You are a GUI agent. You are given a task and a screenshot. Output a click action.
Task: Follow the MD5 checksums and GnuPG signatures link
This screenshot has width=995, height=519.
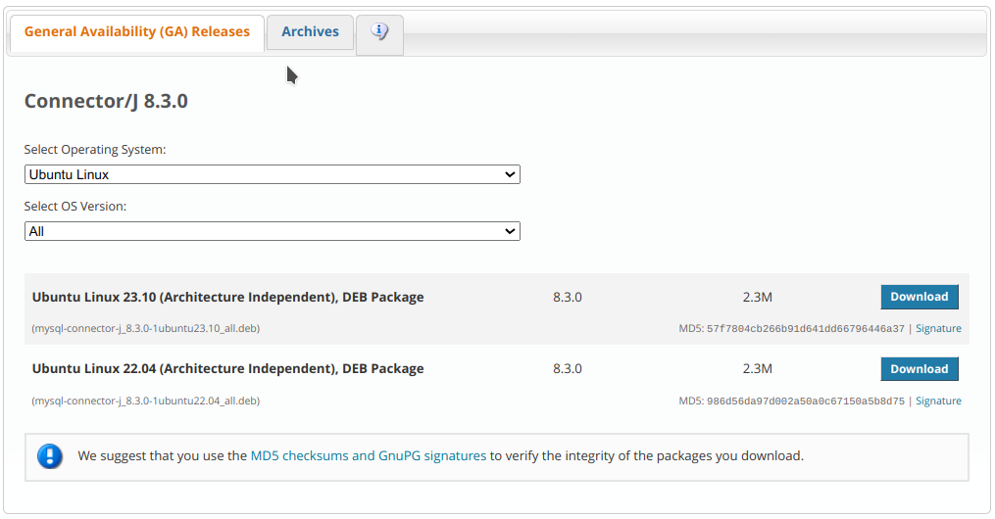369,456
